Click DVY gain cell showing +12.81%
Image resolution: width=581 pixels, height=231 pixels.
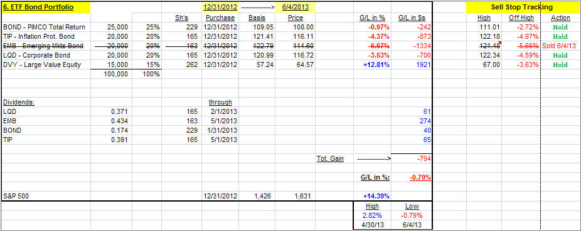pyautogui.click(x=372, y=64)
